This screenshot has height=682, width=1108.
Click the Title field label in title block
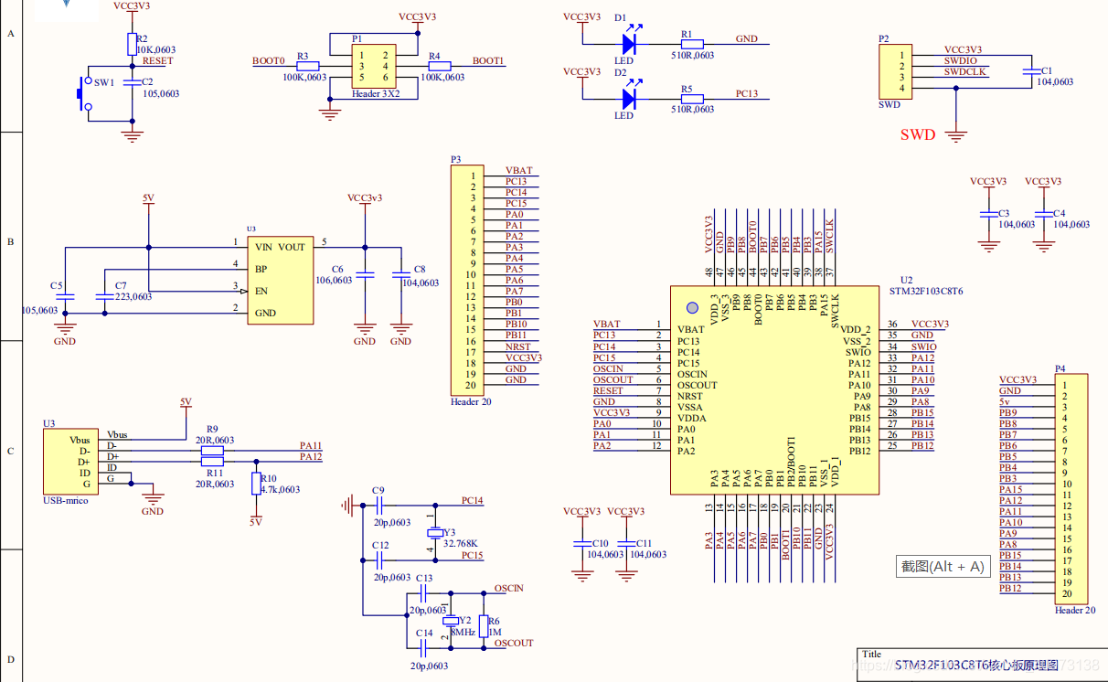click(x=871, y=654)
